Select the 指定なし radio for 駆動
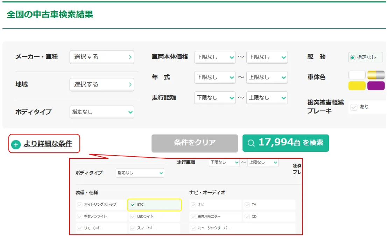387x240 pixels. coord(353,57)
